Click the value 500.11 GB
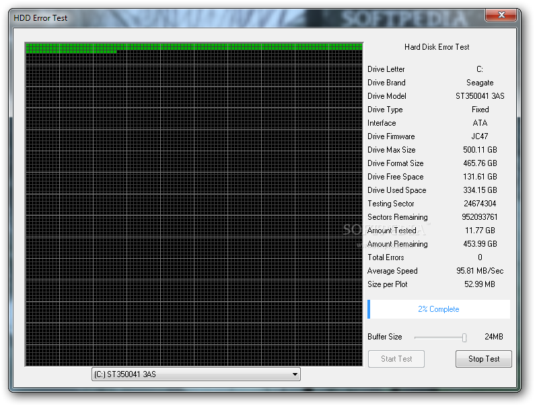Image resolution: width=535 pixels, height=406 pixels. pos(480,150)
